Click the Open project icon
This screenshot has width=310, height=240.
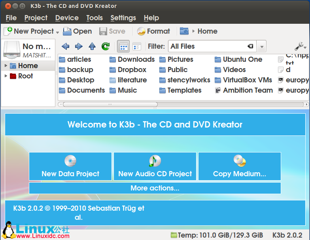point(67,31)
